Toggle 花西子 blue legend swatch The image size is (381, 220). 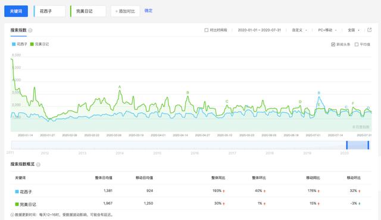pyautogui.click(x=14, y=44)
